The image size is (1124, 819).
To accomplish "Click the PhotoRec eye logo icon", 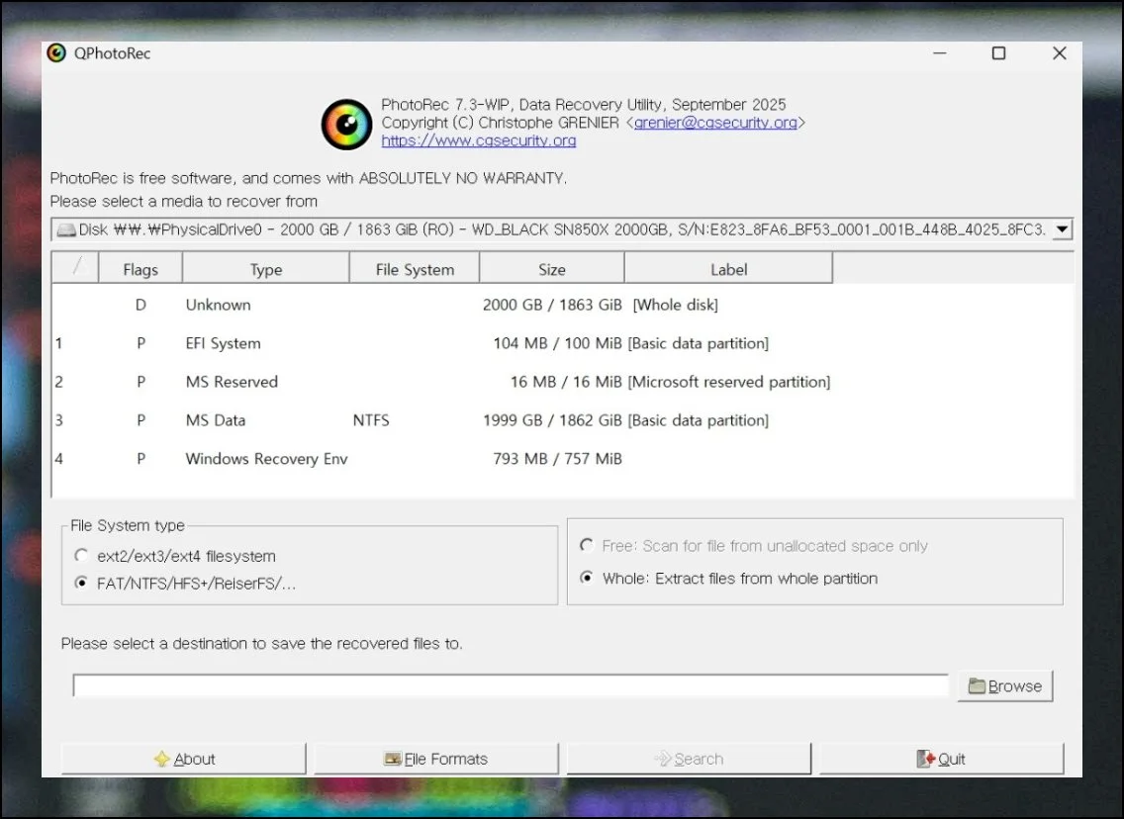I will [x=346, y=125].
